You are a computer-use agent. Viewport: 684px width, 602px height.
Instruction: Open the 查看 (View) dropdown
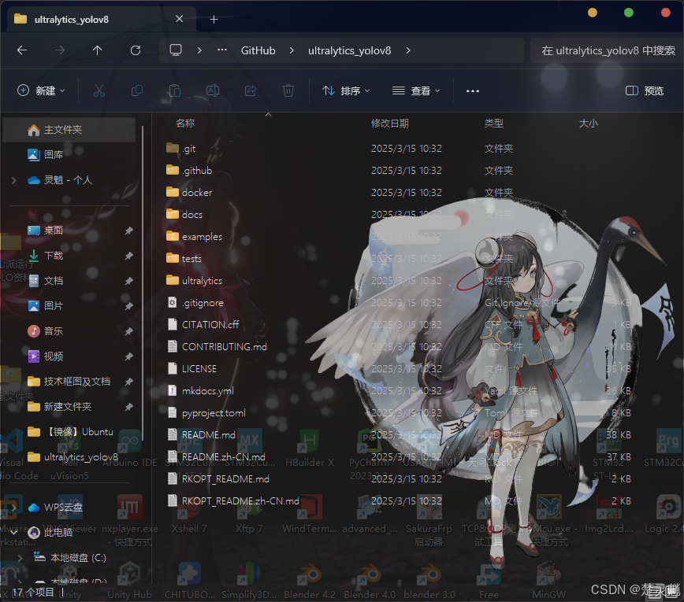click(x=416, y=90)
